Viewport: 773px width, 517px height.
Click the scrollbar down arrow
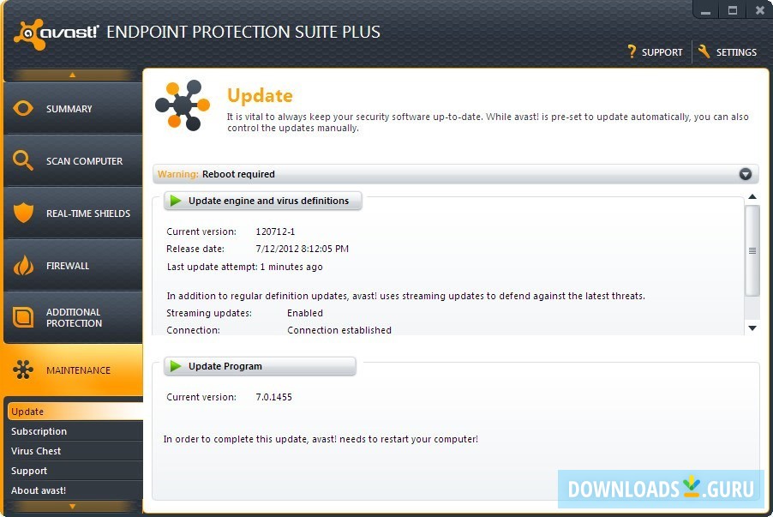752,328
